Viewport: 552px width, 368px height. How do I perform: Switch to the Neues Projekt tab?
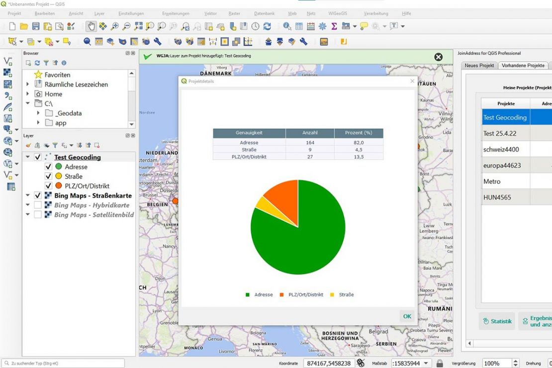[x=479, y=66]
